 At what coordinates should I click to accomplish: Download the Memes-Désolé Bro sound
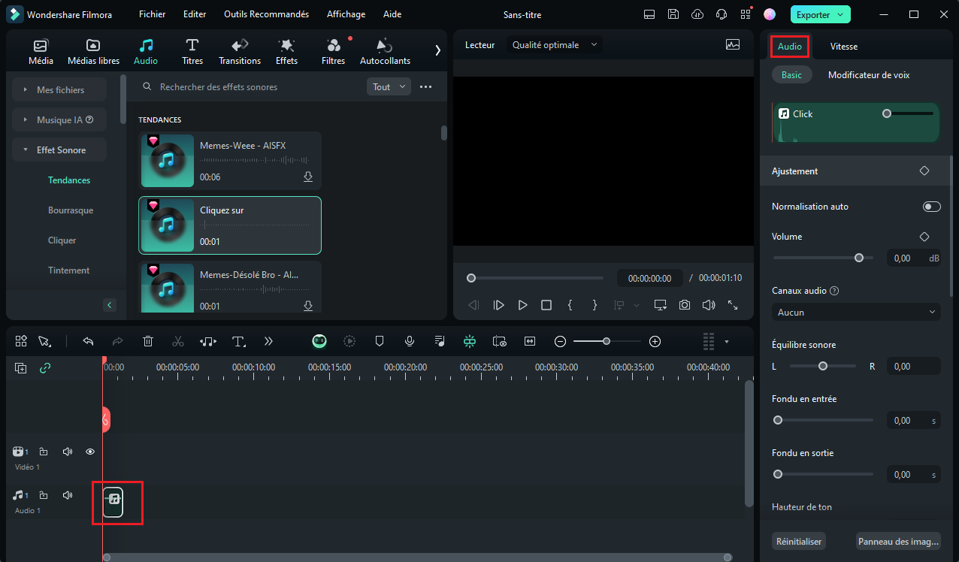click(308, 307)
